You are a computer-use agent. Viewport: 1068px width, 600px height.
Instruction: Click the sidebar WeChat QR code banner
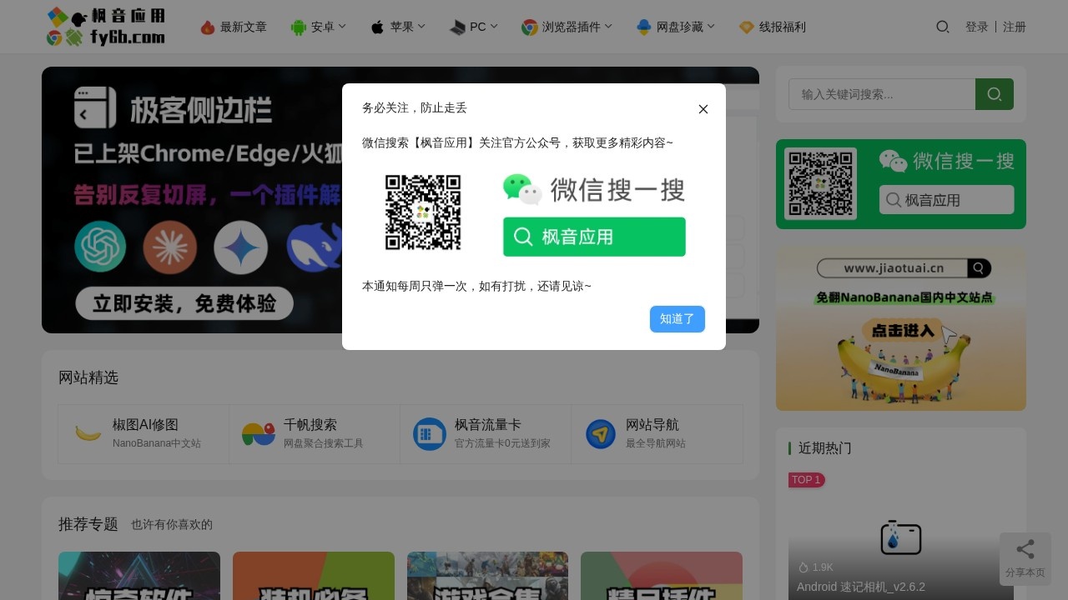901,184
